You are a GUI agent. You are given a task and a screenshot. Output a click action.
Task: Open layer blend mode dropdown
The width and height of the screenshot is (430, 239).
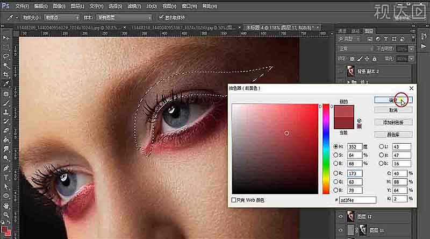tap(355, 49)
